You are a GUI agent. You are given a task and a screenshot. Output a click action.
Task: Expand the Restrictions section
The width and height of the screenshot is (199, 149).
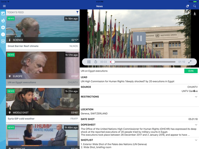click(196, 97)
